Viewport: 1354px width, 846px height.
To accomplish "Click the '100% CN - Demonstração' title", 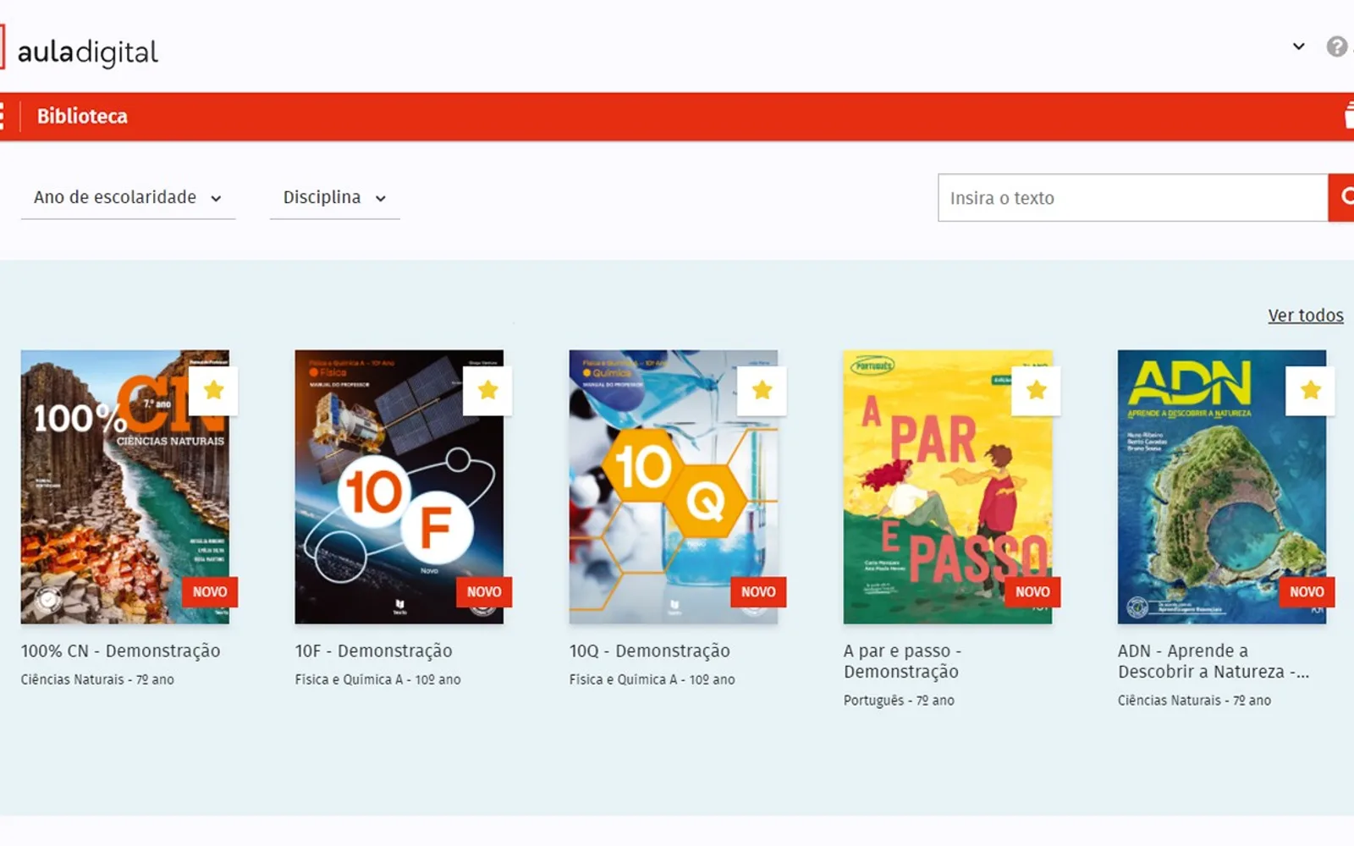I will pos(120,651).
